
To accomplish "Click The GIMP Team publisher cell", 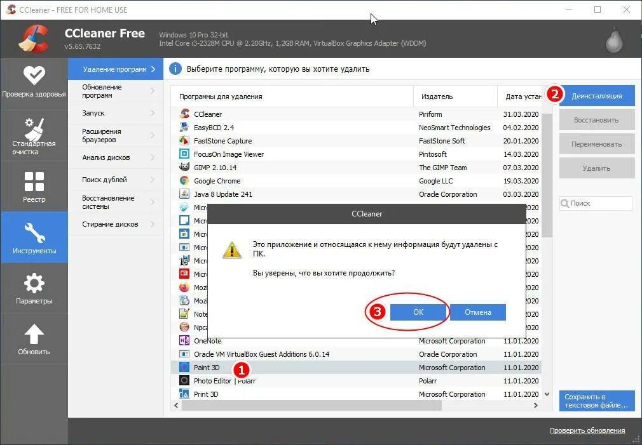I will tap(442, 168).
